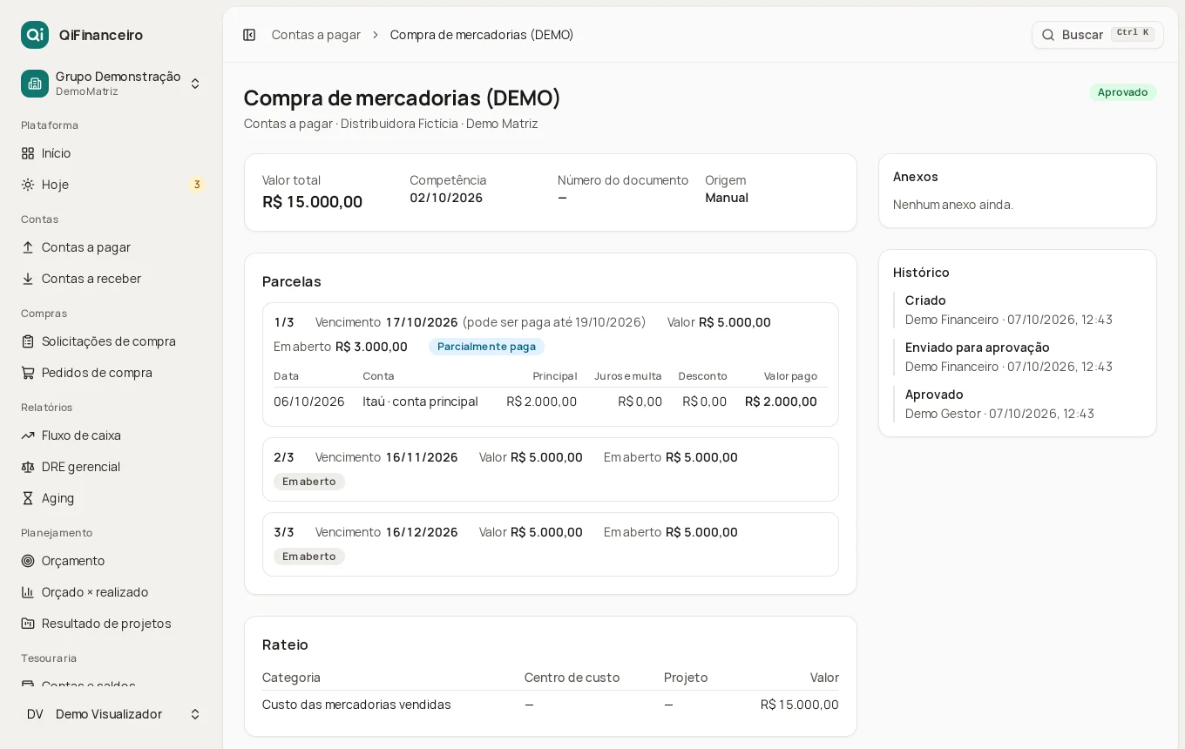Screen dimensions: 1185x749
Task: Click the Hoje sun icon
Action: [28, 185]
